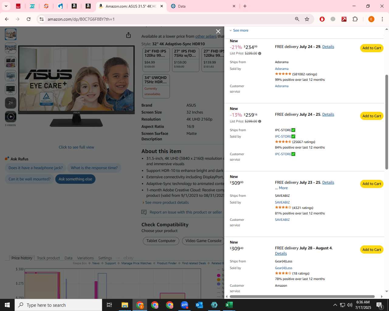
Task: Open delivery Details for July 24 - 29
Action: tap(328, 47)
